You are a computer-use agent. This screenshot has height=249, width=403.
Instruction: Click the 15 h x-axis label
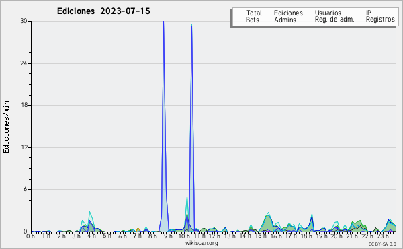click(261, 236)
